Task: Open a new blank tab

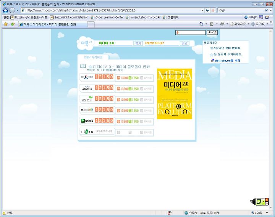Action: 91,24
